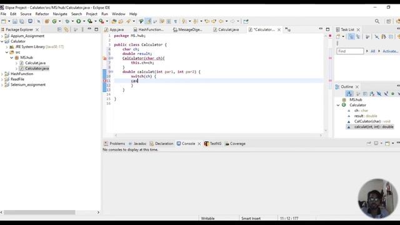Collapse the Calulator project
Image resolution: width=400 pixels, height=225 pixels.
2,41
